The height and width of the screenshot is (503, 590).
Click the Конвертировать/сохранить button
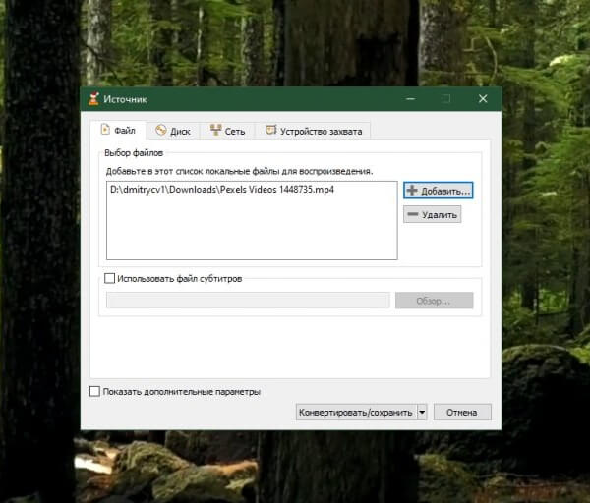(356, 412)
